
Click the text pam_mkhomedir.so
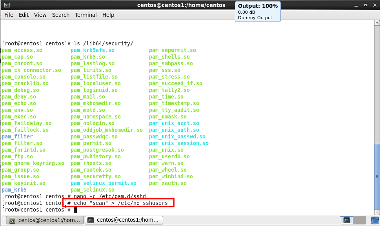point(95,104)
